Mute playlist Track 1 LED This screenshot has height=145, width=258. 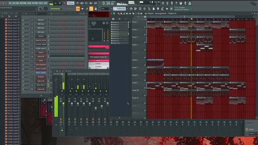click(145, 27)
